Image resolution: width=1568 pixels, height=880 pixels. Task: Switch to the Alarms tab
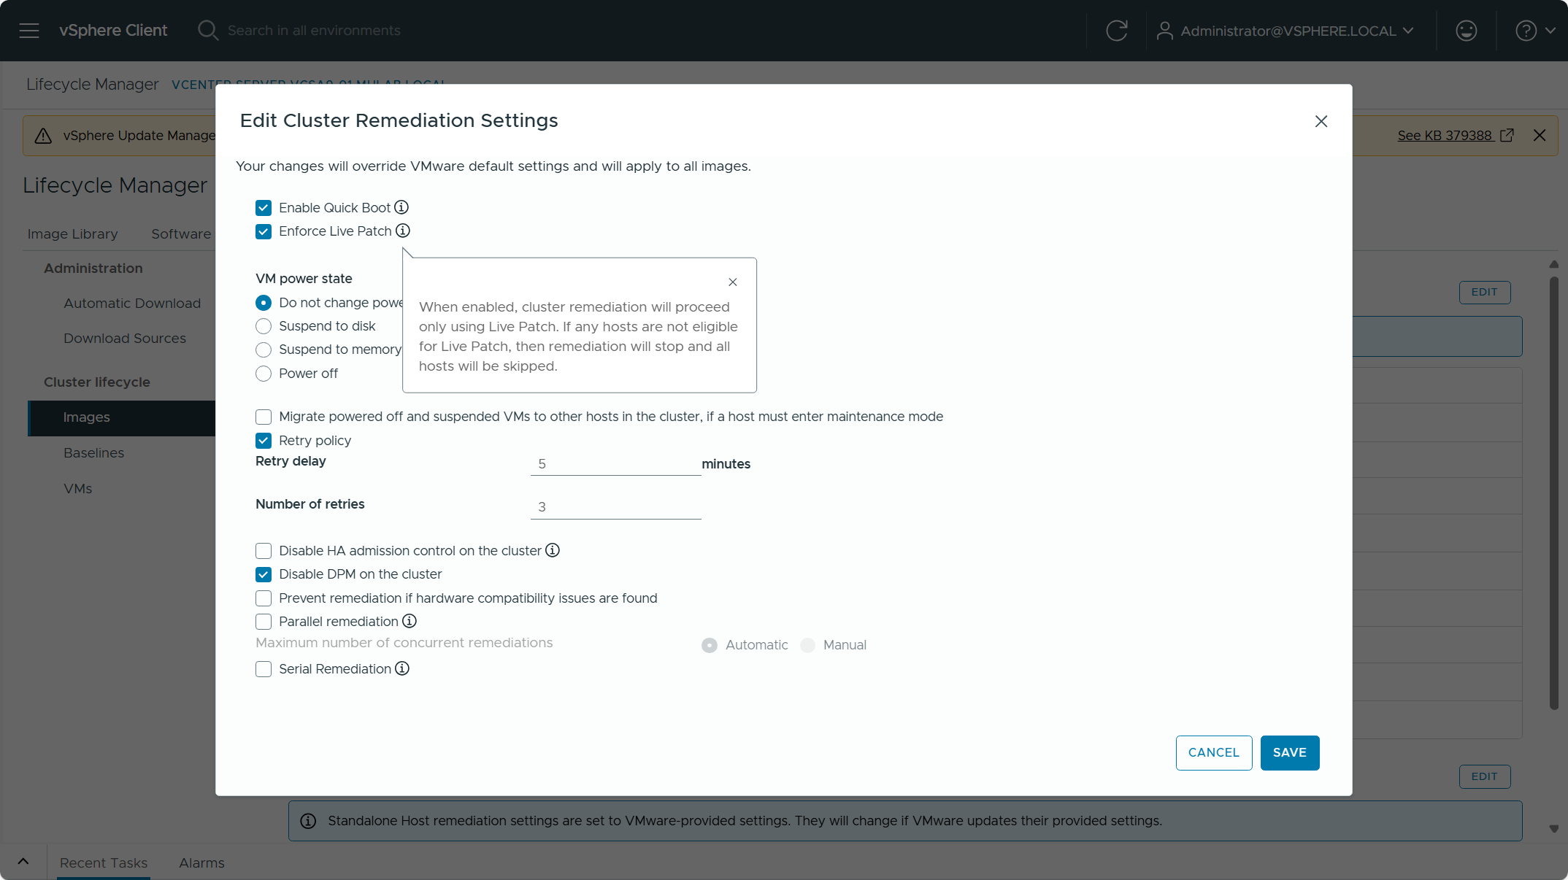[201, 862]
